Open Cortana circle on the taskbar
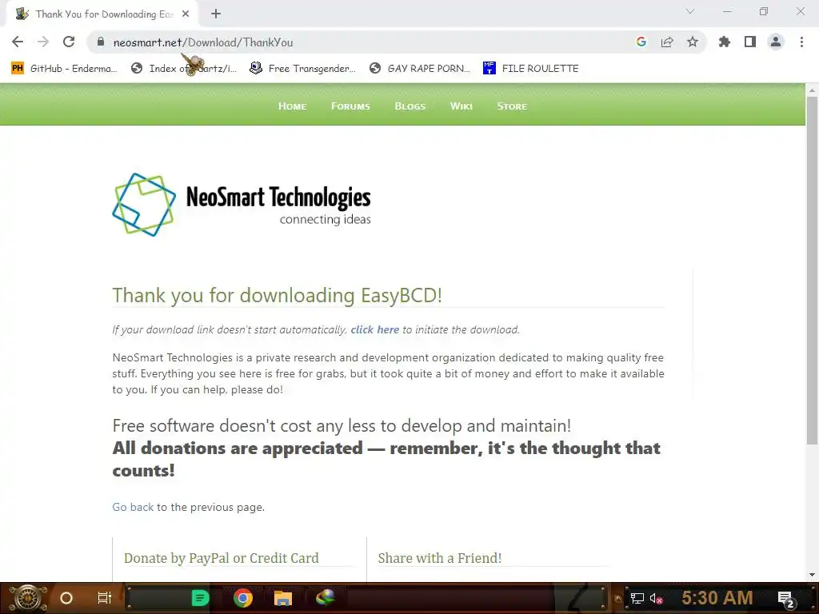 66,598
